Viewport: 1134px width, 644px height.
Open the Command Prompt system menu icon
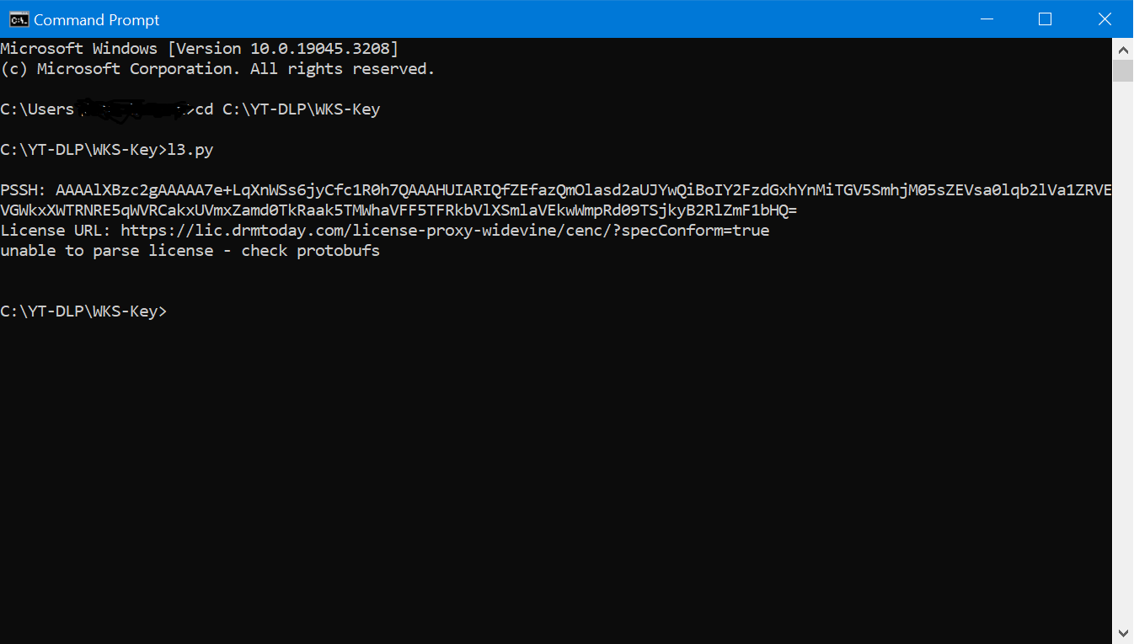tap(19, 19)
